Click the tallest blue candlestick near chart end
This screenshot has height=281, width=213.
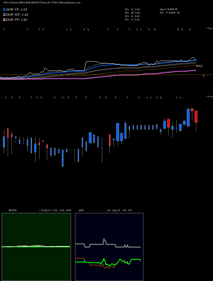188,118
